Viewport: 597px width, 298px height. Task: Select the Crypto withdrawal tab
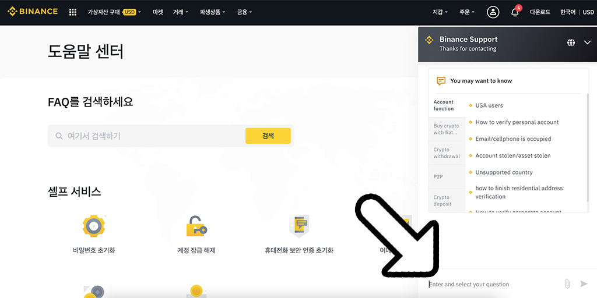pyautogui.click(x=447, y=153)
